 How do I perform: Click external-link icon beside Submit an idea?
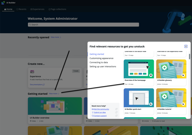(116, 112)
